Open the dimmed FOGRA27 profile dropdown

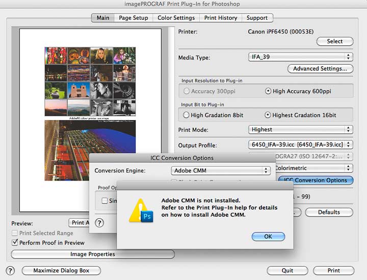pos(313,156)
